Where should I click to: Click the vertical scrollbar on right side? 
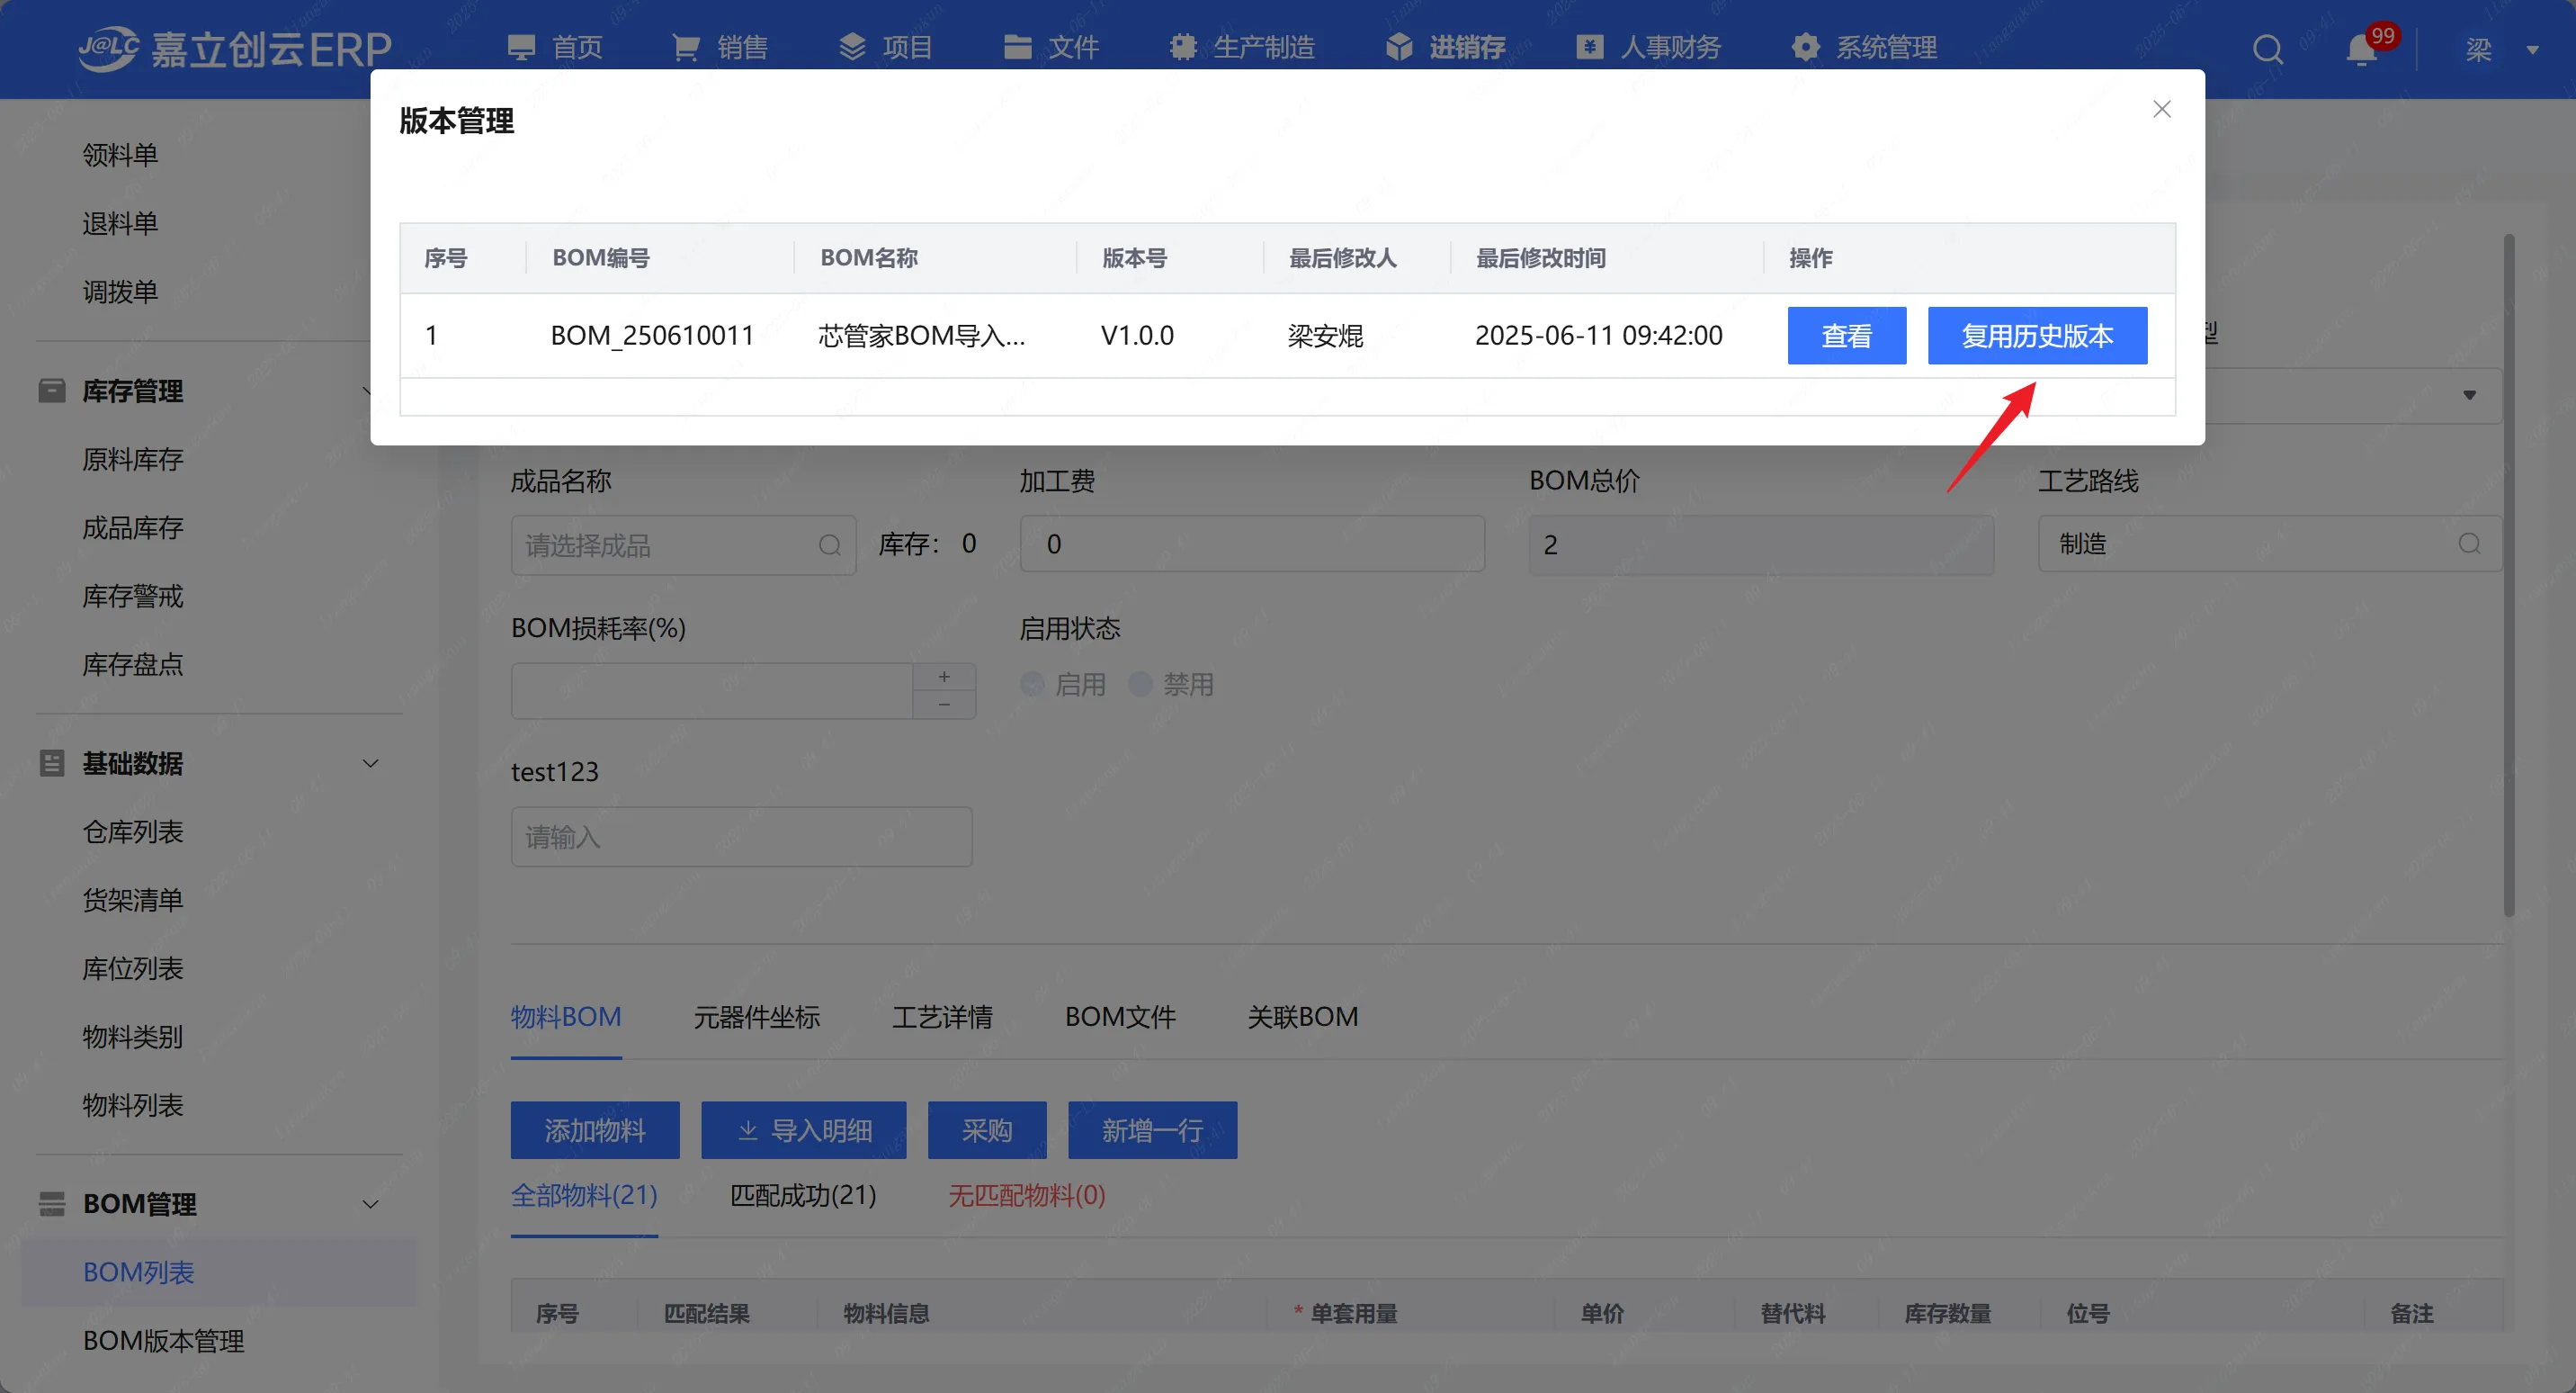2508,575
